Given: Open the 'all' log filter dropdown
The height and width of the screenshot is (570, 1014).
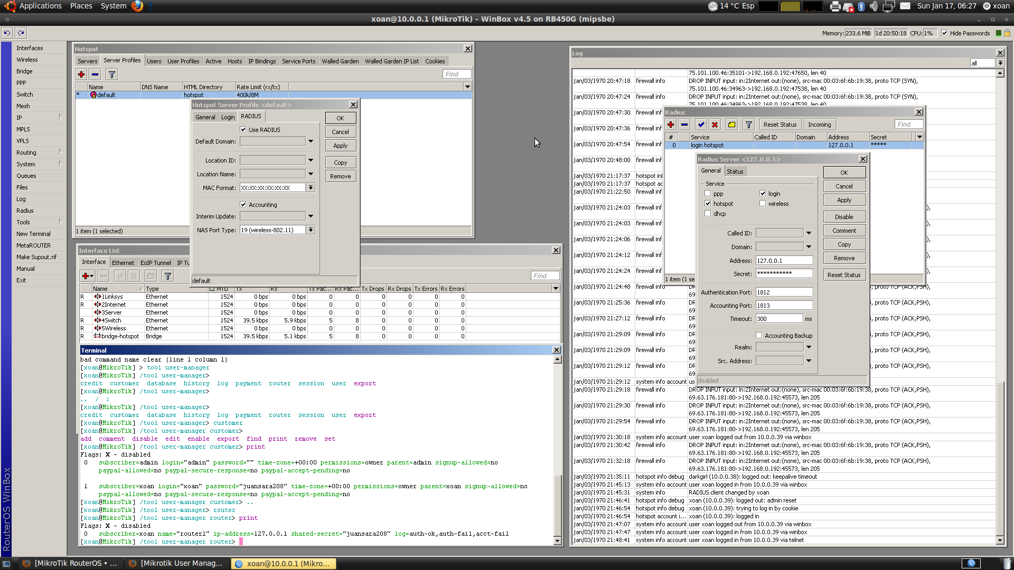Looking at the screenshot, I should 1000,63.
